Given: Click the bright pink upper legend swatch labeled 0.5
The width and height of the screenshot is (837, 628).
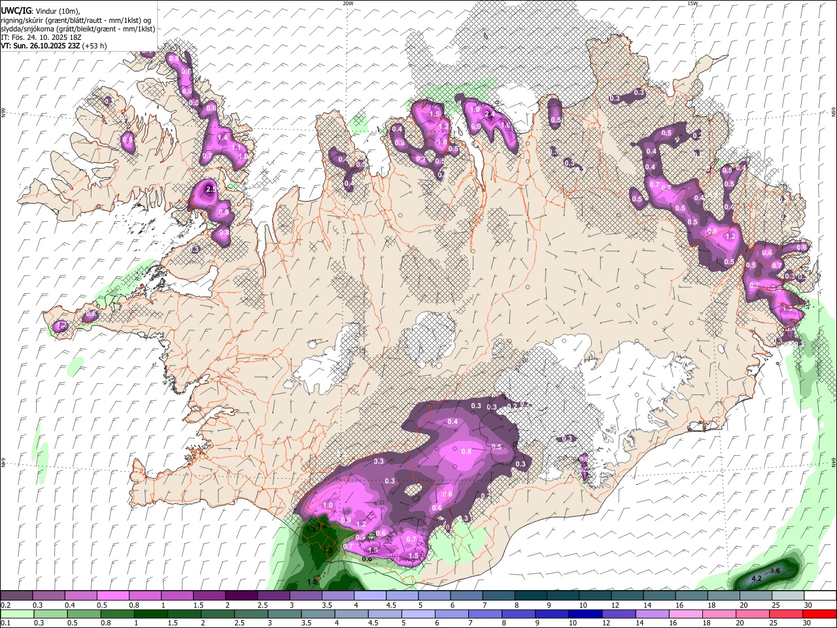Looking at the screenshot, I should click(x=112, y=596).
